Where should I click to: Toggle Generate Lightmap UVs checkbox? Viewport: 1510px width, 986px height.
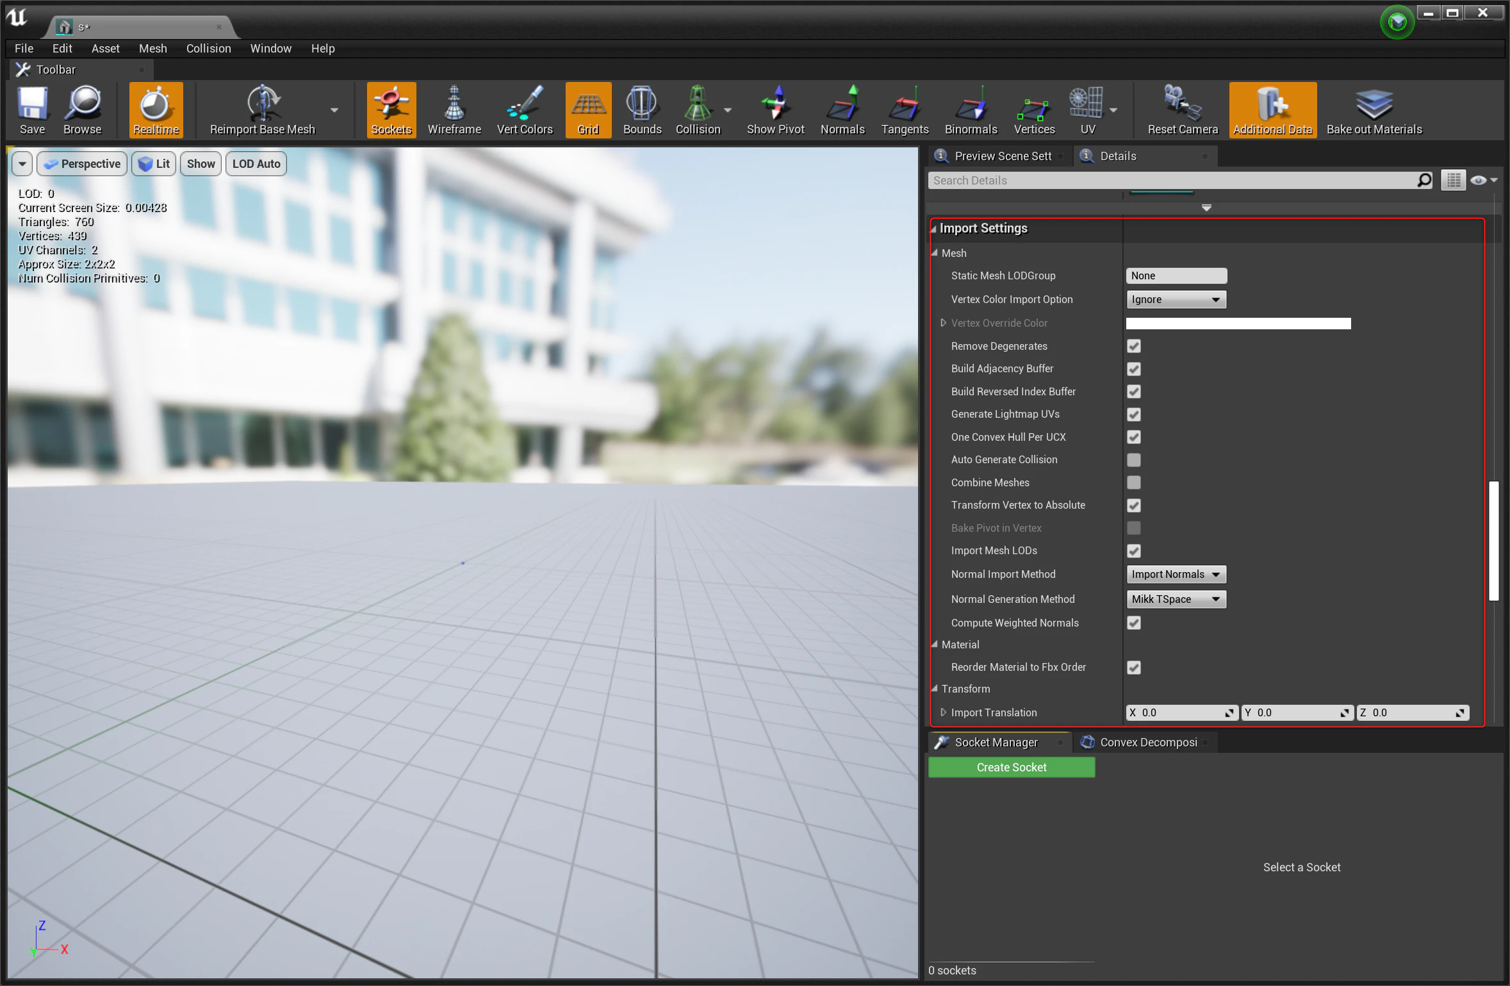pos(1134,415)
